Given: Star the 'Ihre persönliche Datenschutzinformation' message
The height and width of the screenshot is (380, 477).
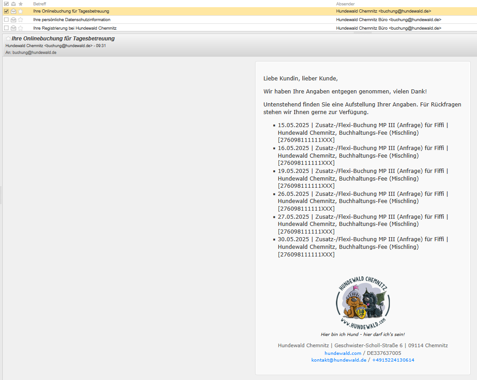Looking at the screenshot, I should pos(20,19).
